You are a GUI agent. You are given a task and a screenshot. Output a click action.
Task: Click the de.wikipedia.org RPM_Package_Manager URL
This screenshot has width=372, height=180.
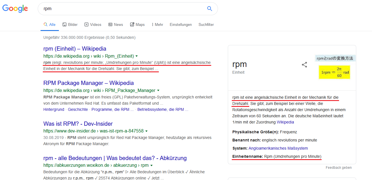point(99,91)
